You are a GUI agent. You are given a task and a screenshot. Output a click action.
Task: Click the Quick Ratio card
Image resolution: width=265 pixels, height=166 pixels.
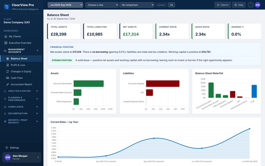pos(208,31)
